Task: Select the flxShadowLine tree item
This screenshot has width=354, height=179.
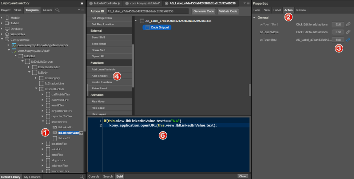Action: (54, 83)
